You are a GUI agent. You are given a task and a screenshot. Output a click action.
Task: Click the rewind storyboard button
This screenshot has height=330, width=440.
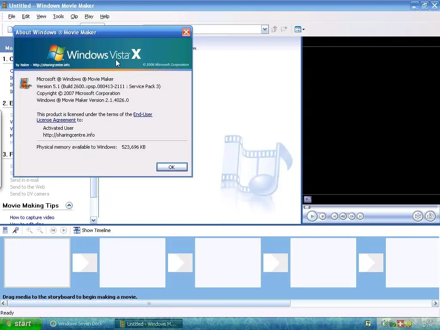pyautogui.click(x=53, y=230)
